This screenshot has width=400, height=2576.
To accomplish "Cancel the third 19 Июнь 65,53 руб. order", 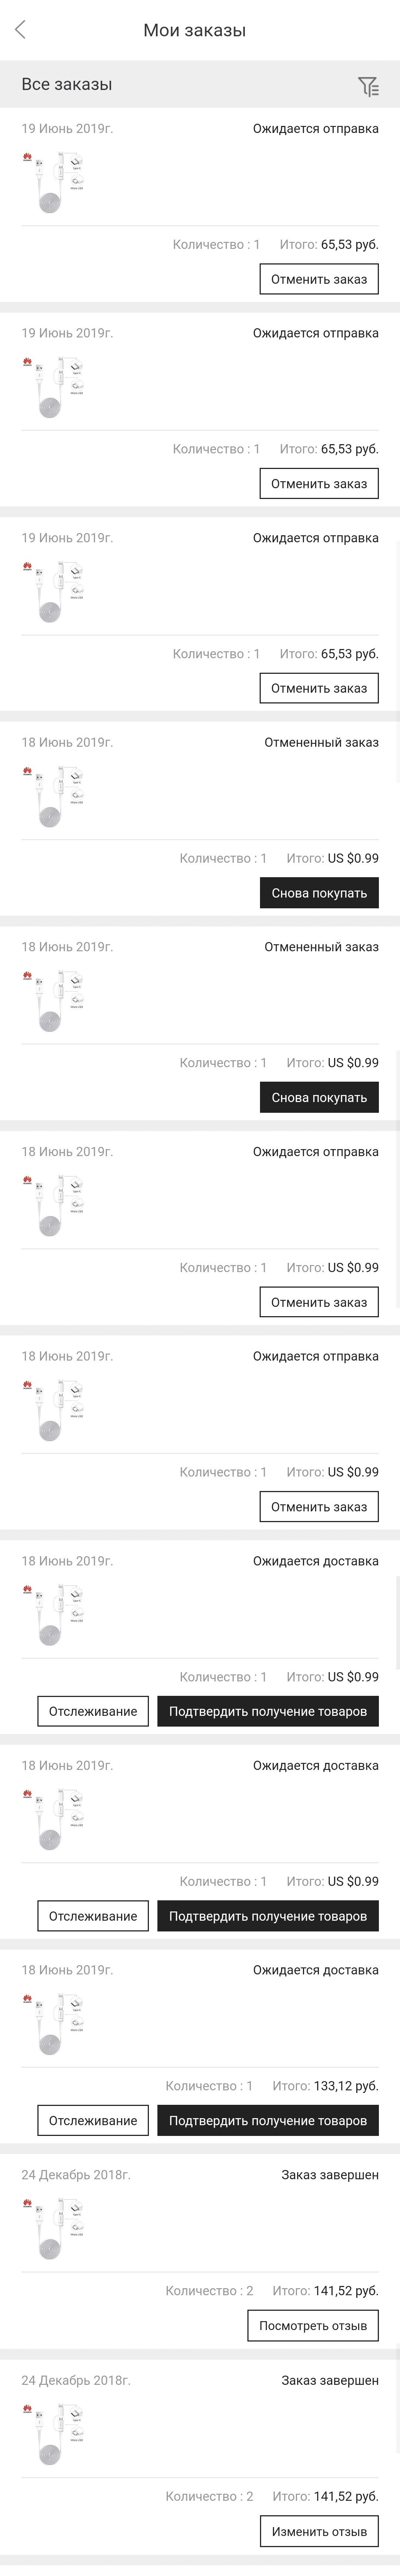I will click(x=319, y=688).
